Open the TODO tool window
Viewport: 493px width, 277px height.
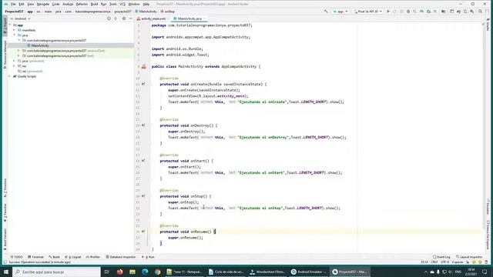[x=17, y=257]
